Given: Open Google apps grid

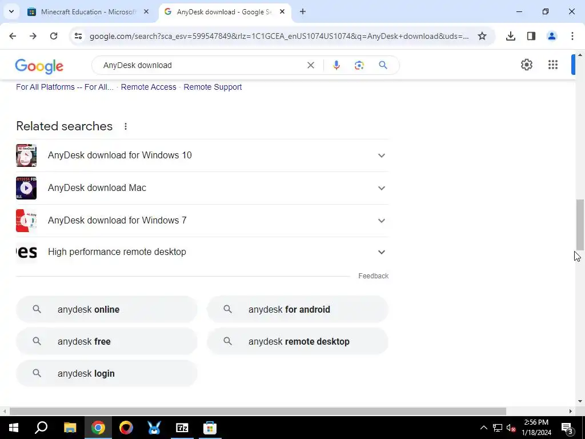Looking at the screenshot, I should [x=553, y=65].
